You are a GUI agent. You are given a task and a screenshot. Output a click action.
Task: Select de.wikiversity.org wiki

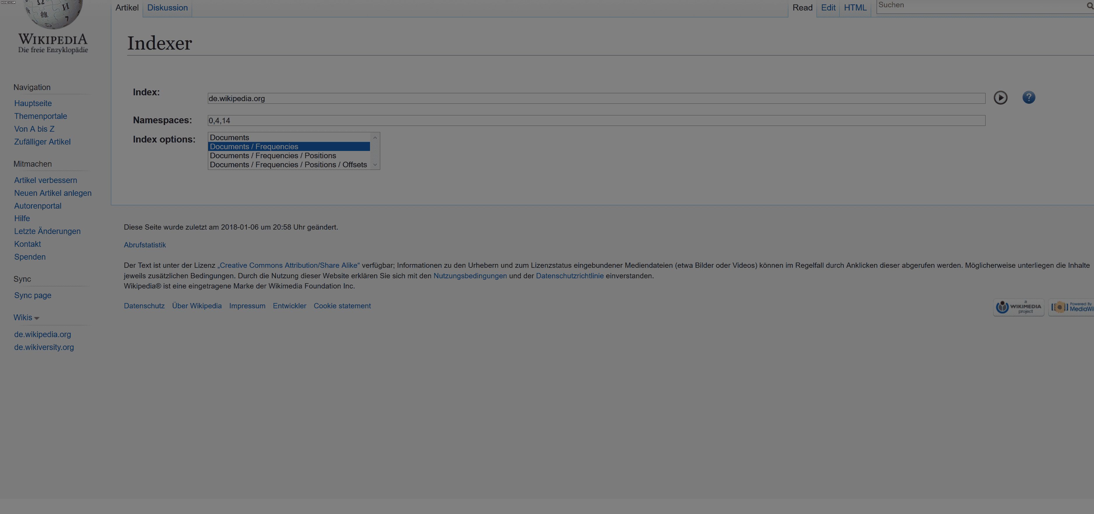[44, 347]
